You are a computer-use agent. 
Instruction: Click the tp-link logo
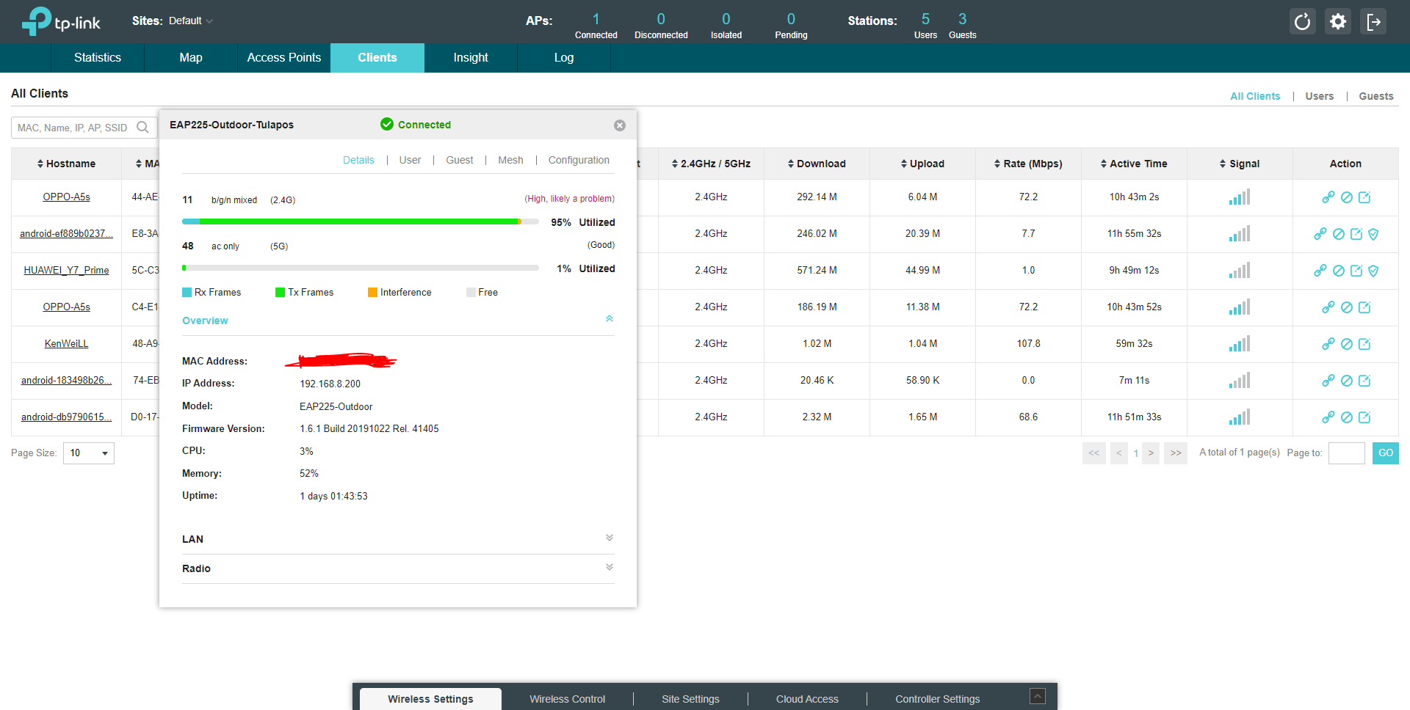click(x=61, y=21)
